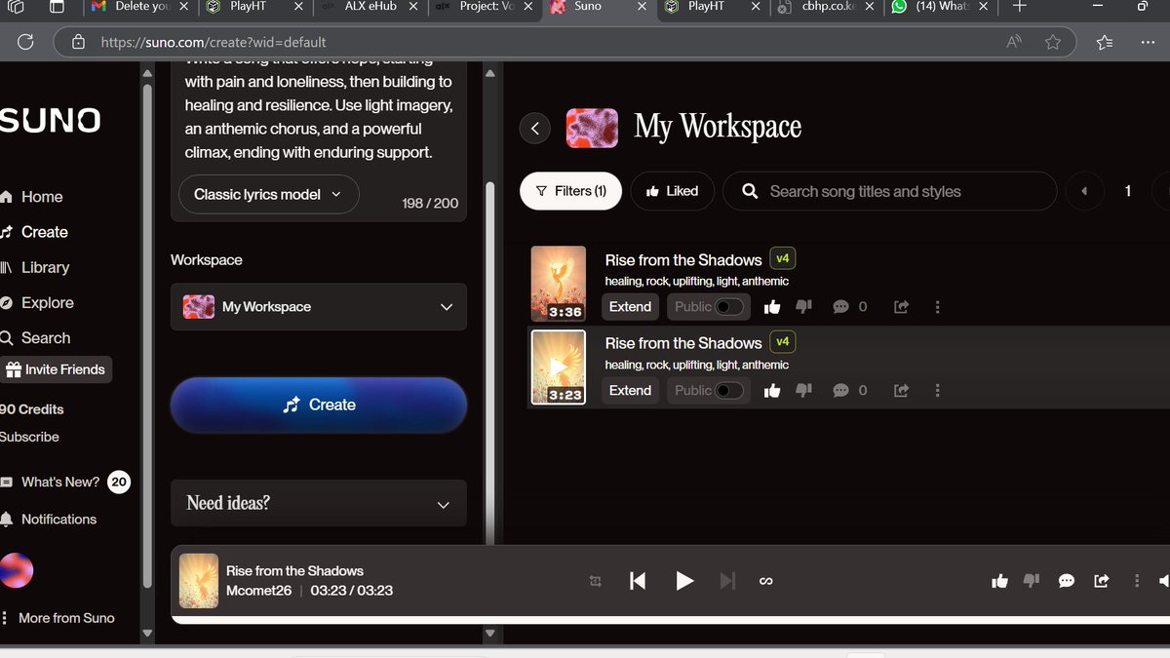Click the 3:23 song thumbnail
1170x658 pixels.
[559, 368]
